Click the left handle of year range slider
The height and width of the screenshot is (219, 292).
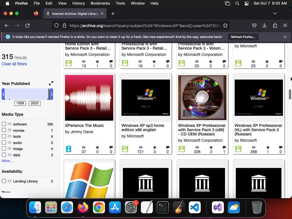pos(3,94)
